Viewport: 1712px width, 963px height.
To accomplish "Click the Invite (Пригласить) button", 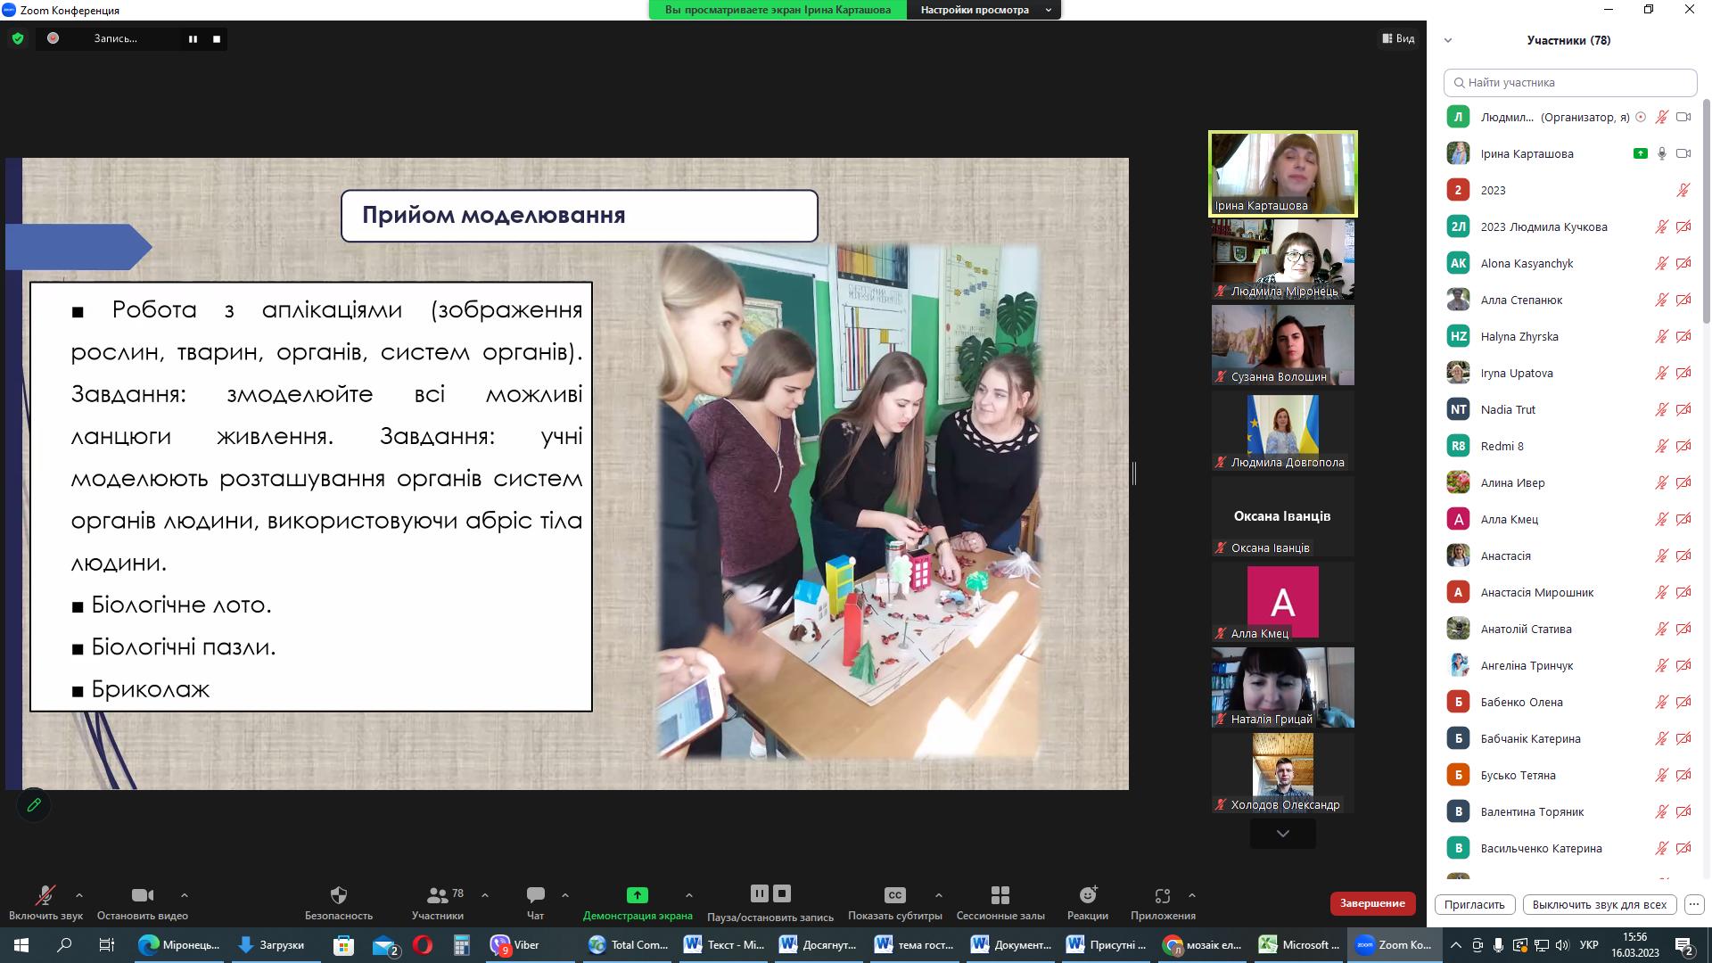I will click(x=1474, y=904).
